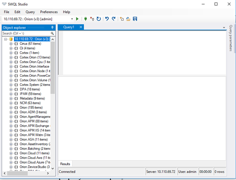Click the tree scroll-up arrow

tap(53, 39)
